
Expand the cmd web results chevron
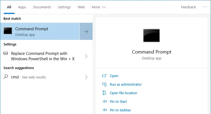[86, 77]
